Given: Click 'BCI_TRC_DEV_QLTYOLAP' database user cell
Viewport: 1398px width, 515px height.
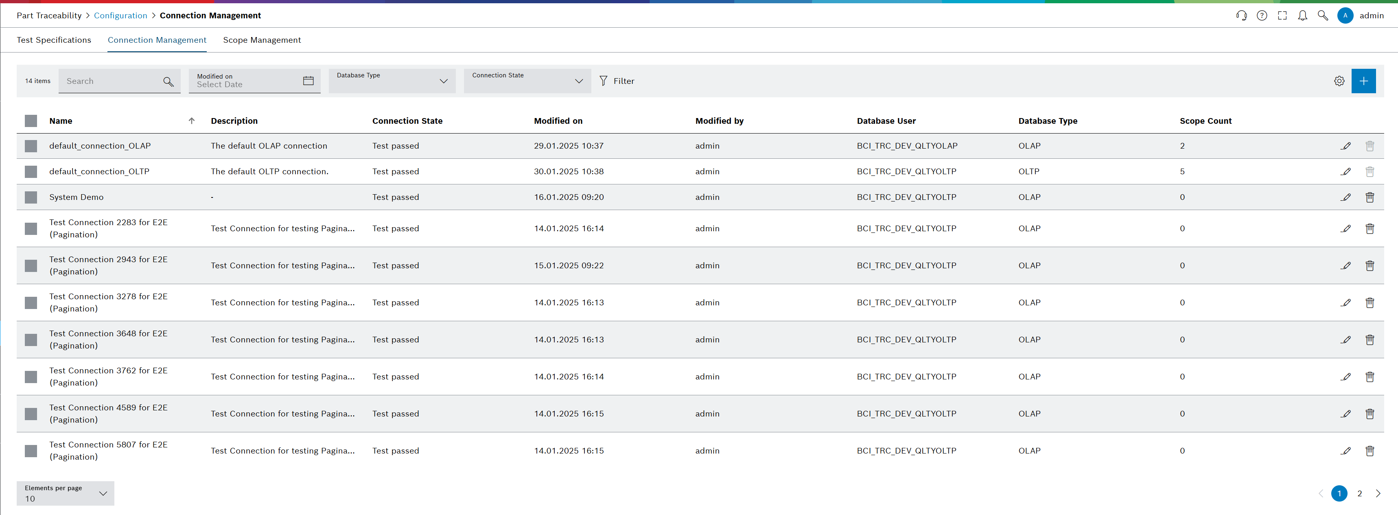Looking at the screenshot, I should pyautogui.click(x=907, y=146).
